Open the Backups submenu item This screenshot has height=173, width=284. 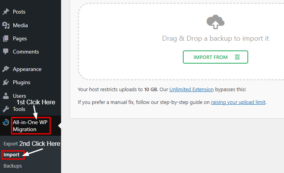(x=13, y=166)
